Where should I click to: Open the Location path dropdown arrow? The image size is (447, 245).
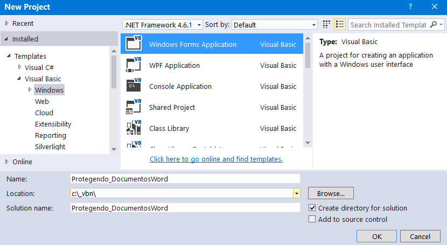296,193
